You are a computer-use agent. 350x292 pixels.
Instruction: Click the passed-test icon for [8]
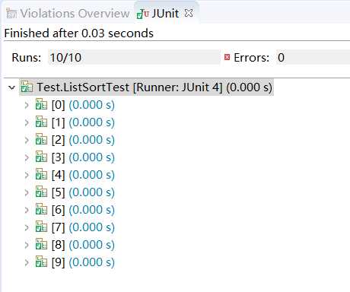[41, 244]
